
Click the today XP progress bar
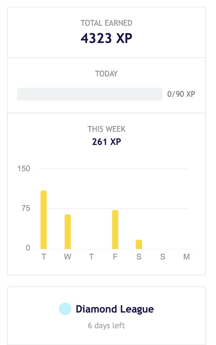point(90,94)
